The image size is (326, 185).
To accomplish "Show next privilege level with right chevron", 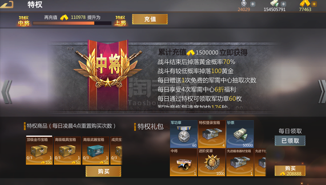I will pos(321,92).
